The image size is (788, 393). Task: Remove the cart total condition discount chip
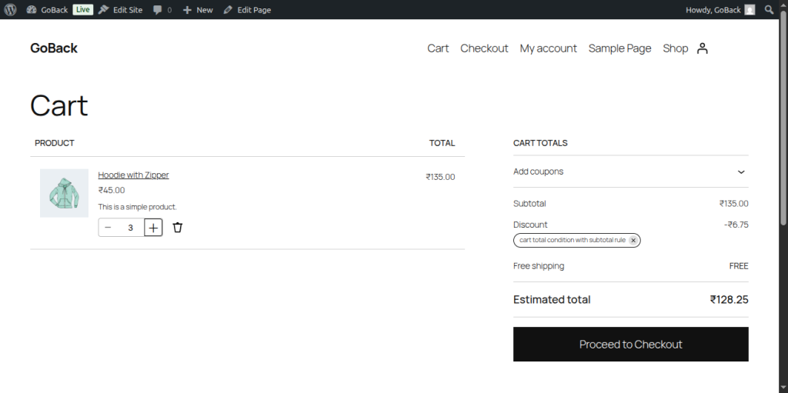pos(633,240)
